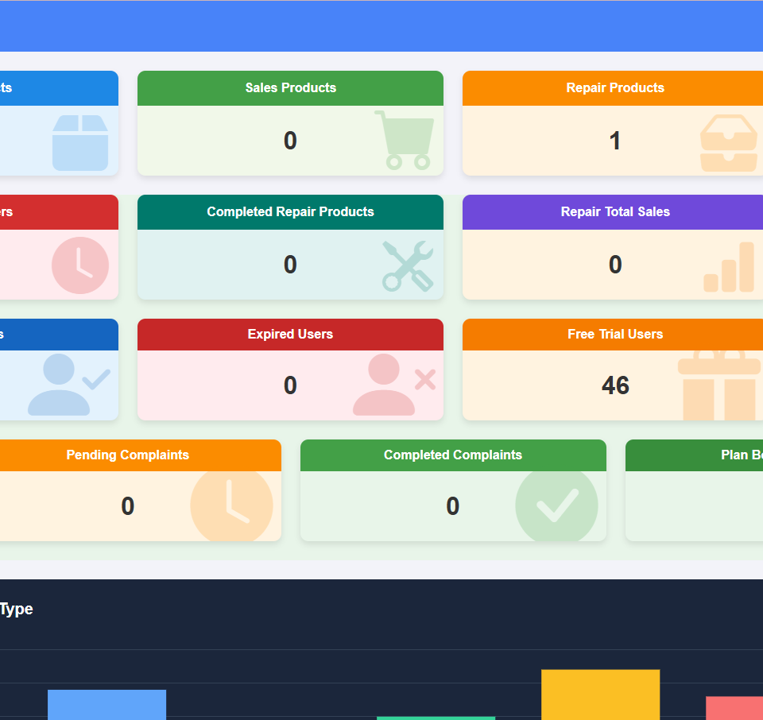Select the Repair Total Sales header
Image resolution: width=763 pixels, height=720 pixels.
(615, 212)
